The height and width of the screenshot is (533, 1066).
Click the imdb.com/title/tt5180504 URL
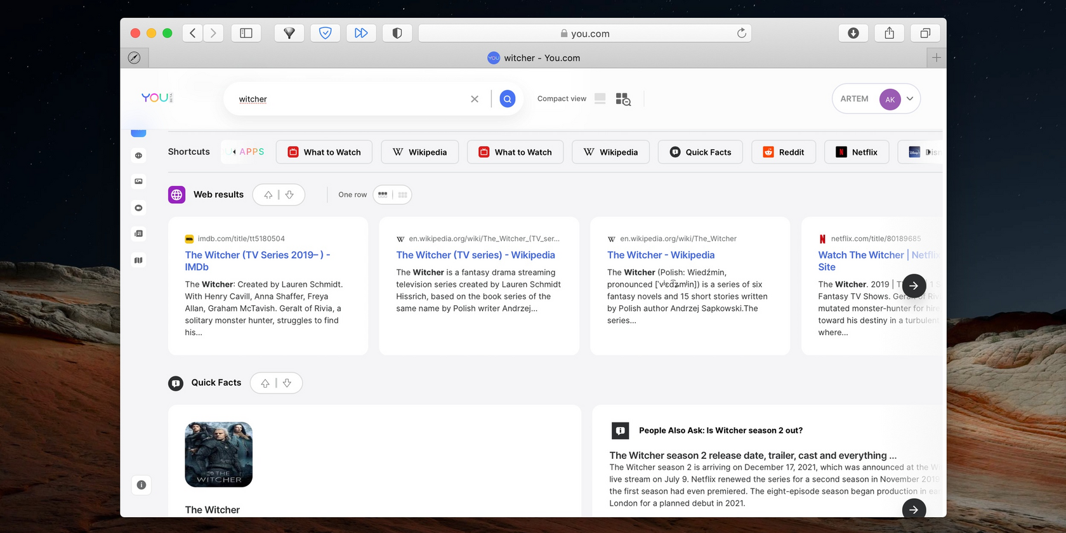click(241, 239)
